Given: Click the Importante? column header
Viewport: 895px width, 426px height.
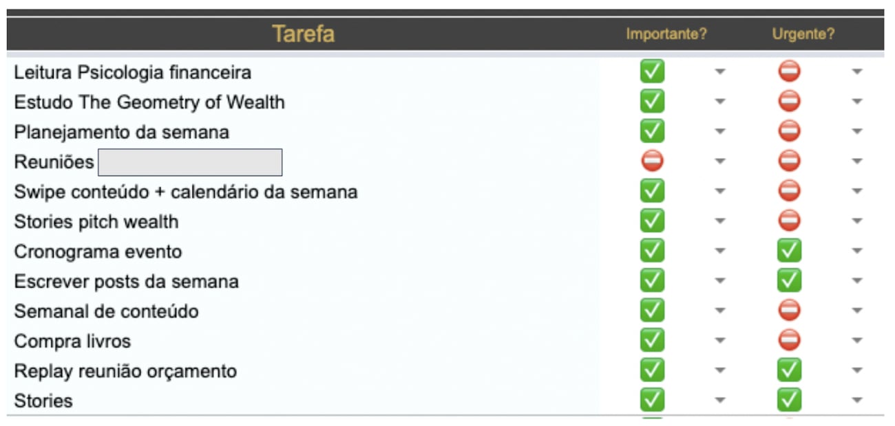Looking at the screenshot, I should click(666, 34).
